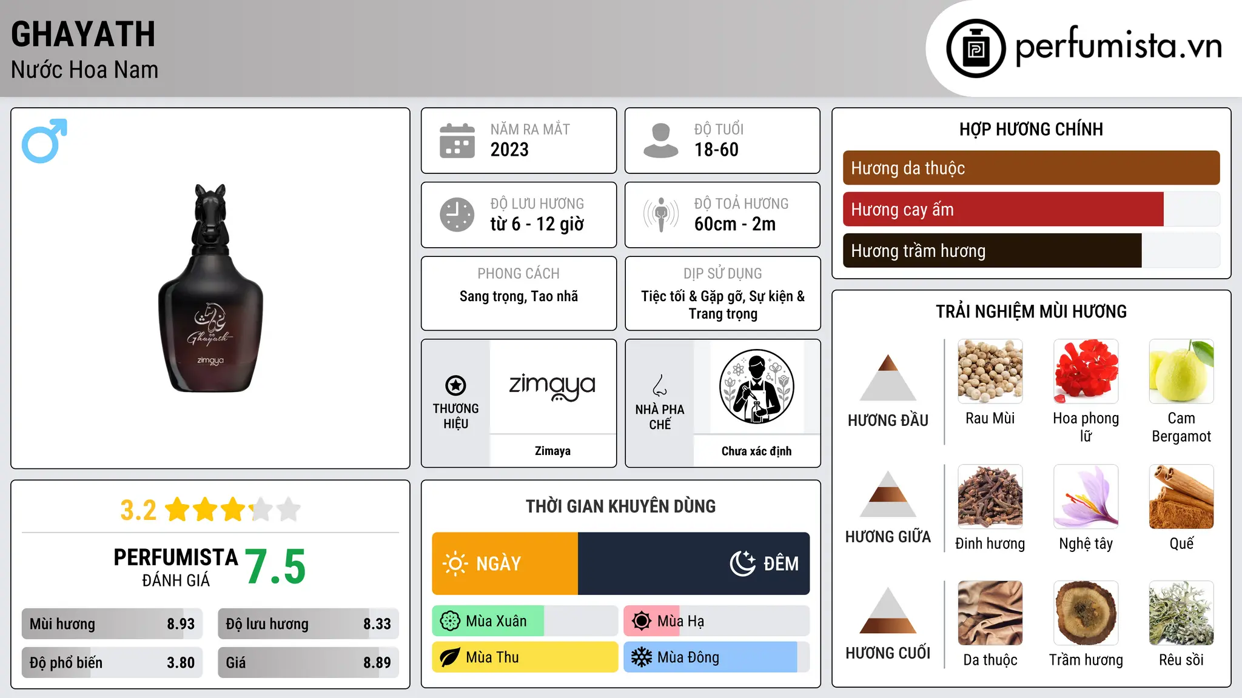The width and height of the screenshot is (1242, 698).
Task: Click the blue male gender symbol icon
Action: pyautogui.click(x=44, y=141)
